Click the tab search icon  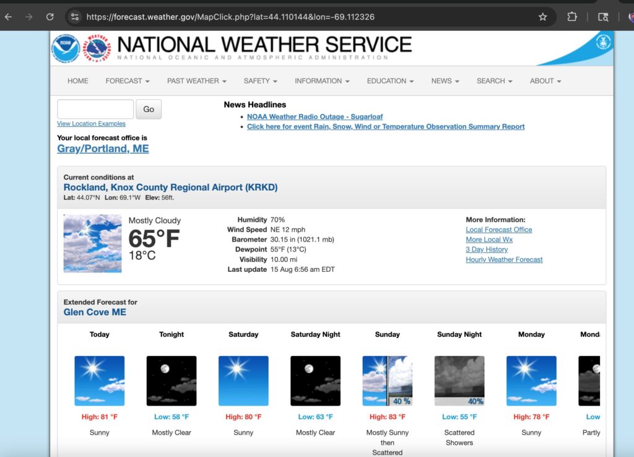pos(603,17)
